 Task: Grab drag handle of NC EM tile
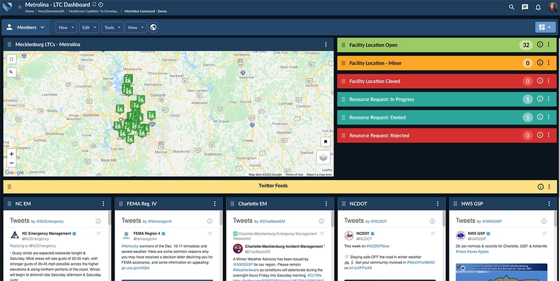(x=10, y=203)
